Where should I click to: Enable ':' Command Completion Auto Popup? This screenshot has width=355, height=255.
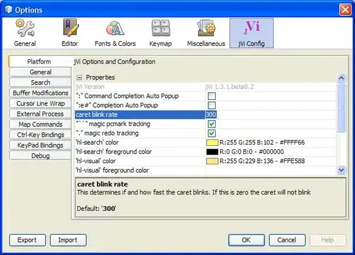(x=212, y=96)
